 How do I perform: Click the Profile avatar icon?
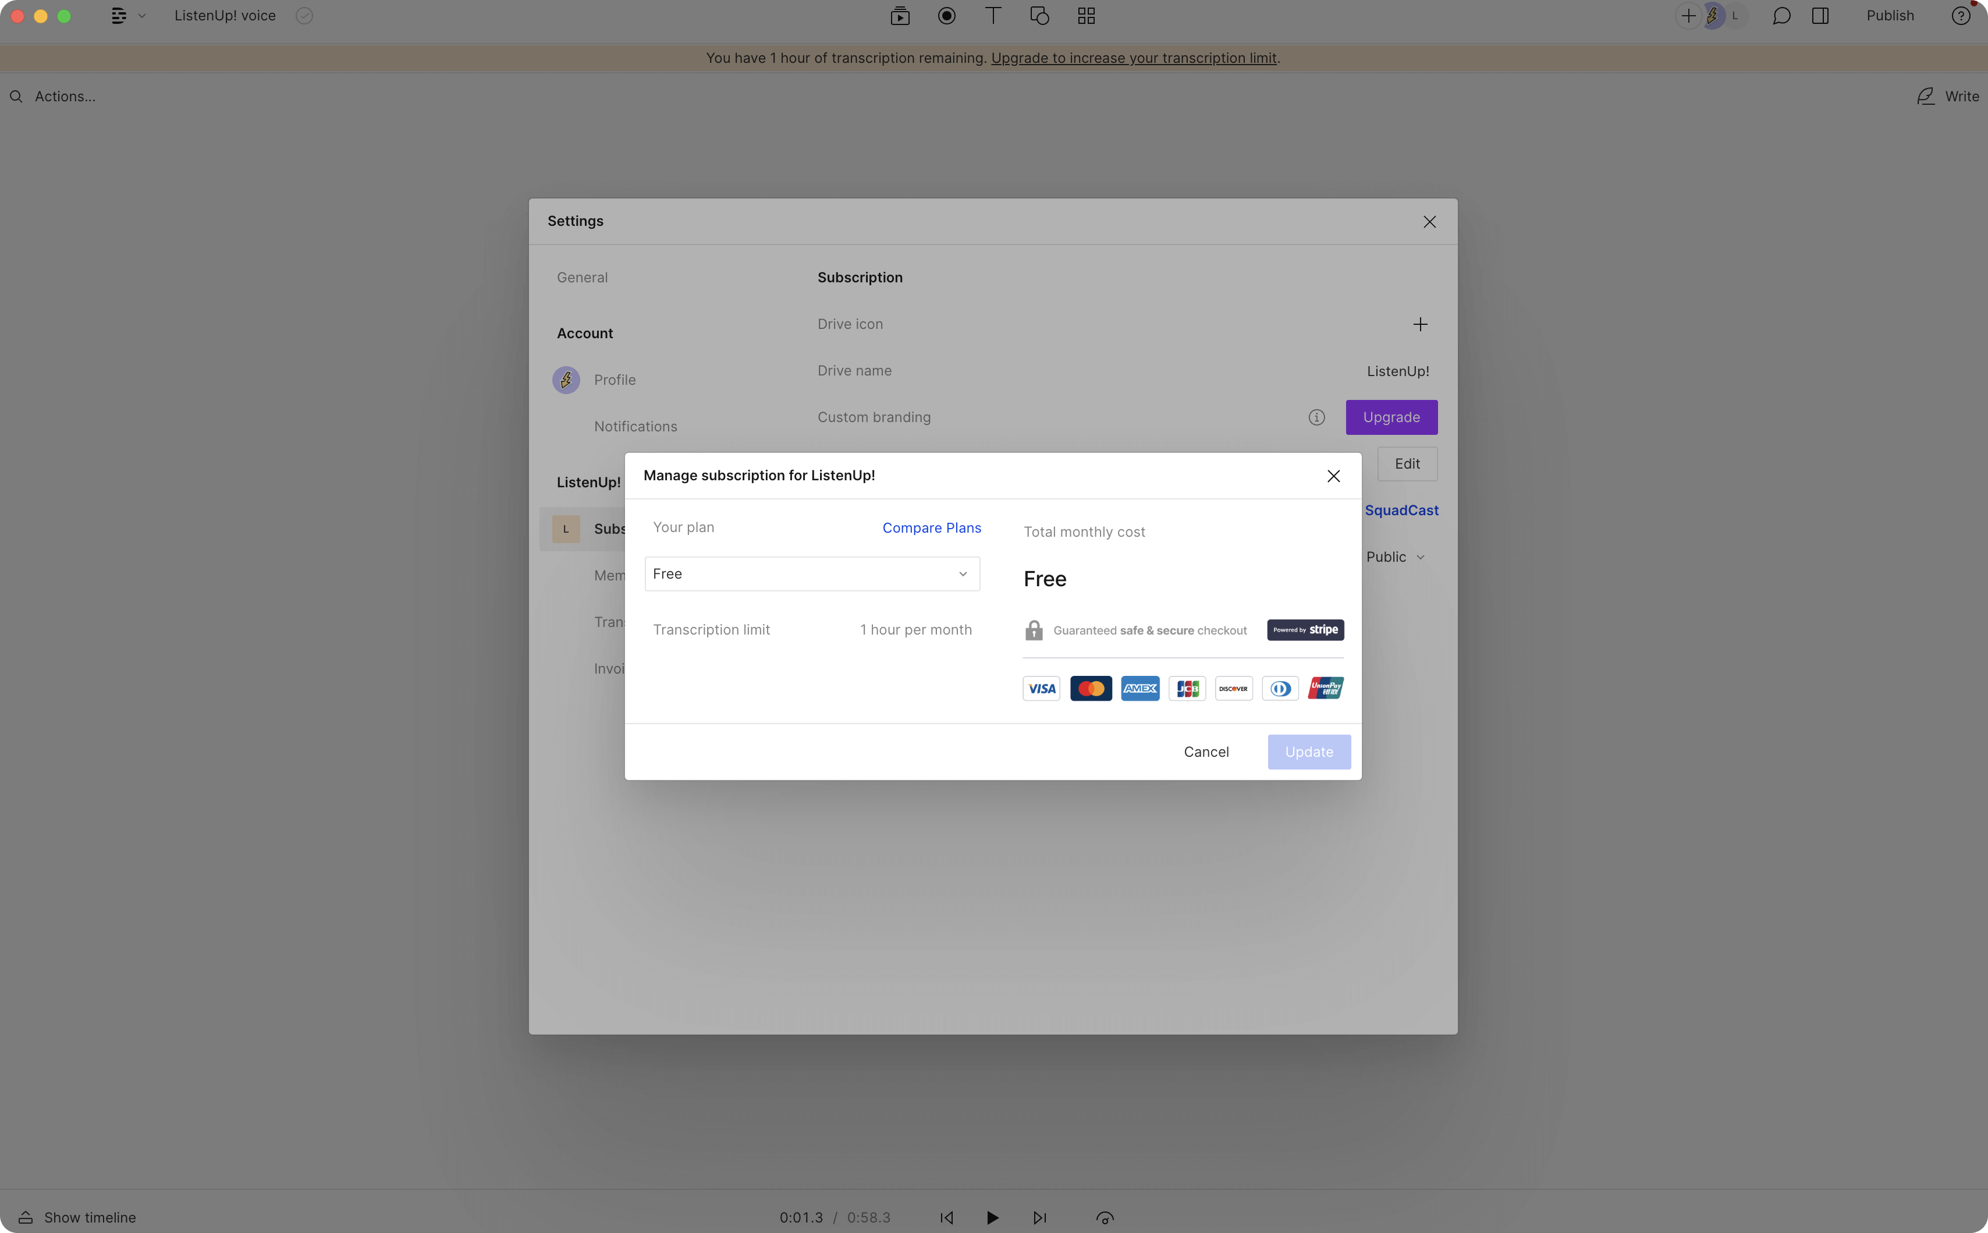566,380
